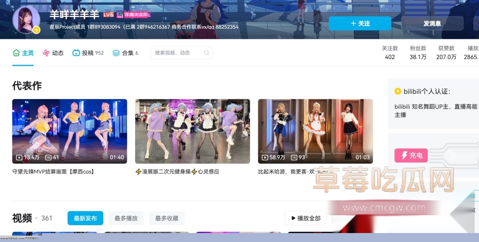Click the user profile avatar
Image resolution: width=479 pixels, height=242 pixels.
pyautogui.click(x=26, y=19)
